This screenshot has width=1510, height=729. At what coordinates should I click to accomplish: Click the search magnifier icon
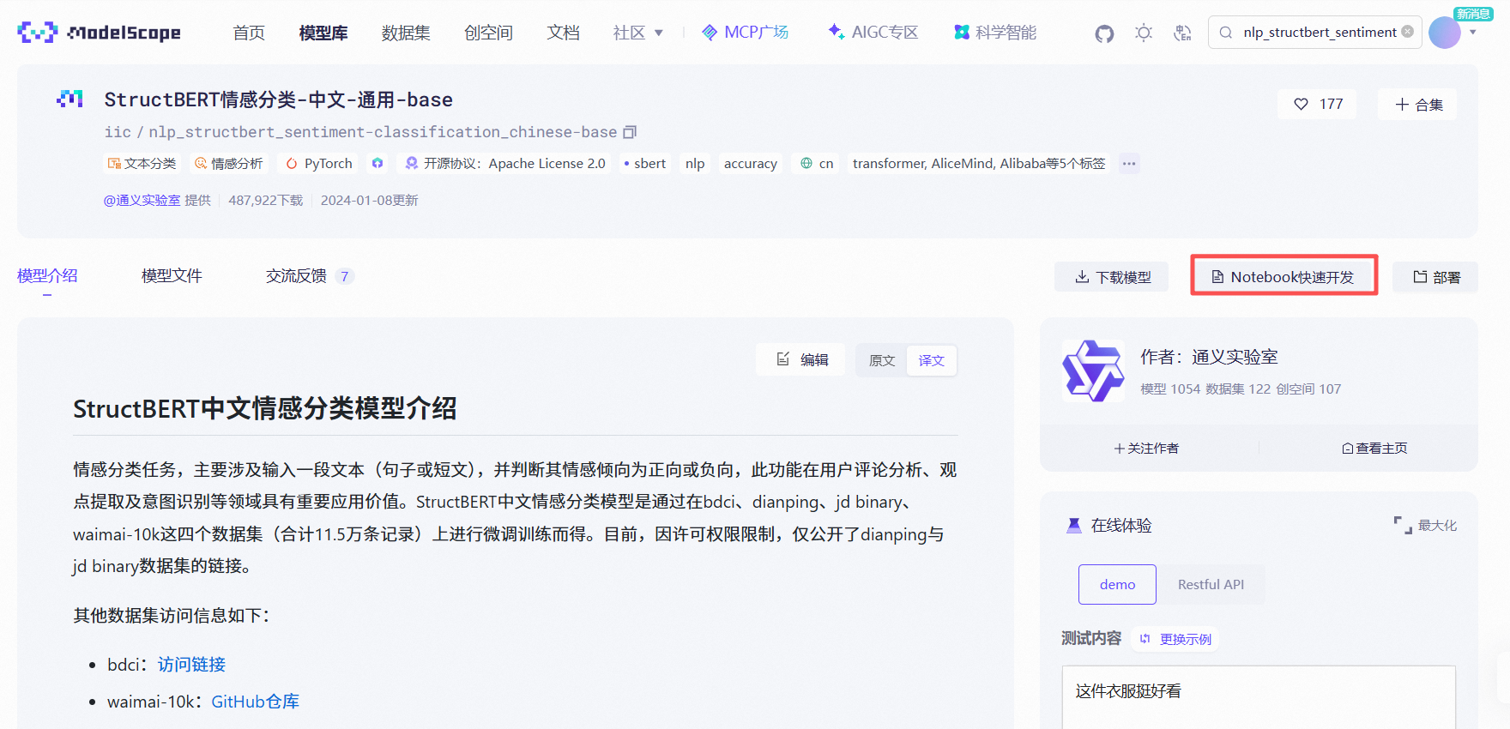pos(1226,33)
